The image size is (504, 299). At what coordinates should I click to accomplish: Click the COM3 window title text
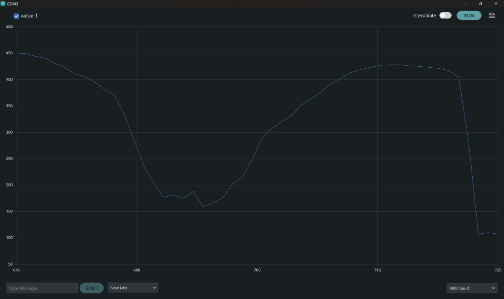click(x=12, y=4)
